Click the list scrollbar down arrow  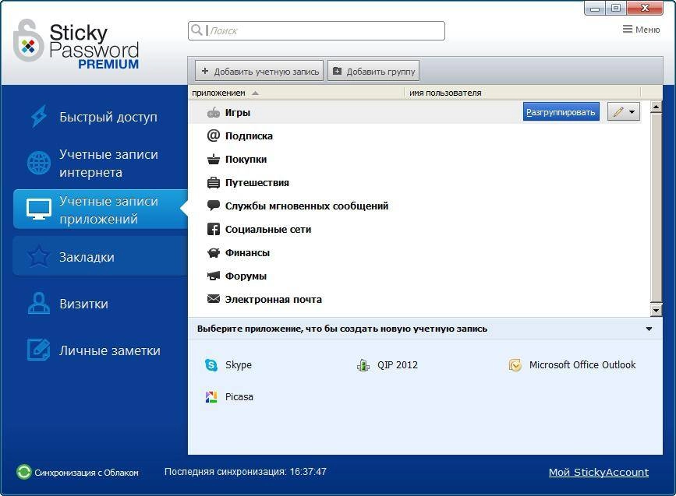[657, 310]
